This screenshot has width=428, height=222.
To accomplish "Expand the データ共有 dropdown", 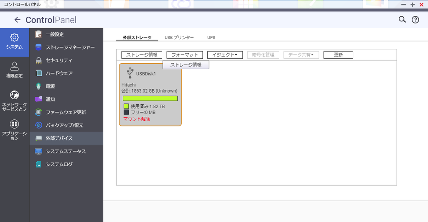I will point(301,55).
